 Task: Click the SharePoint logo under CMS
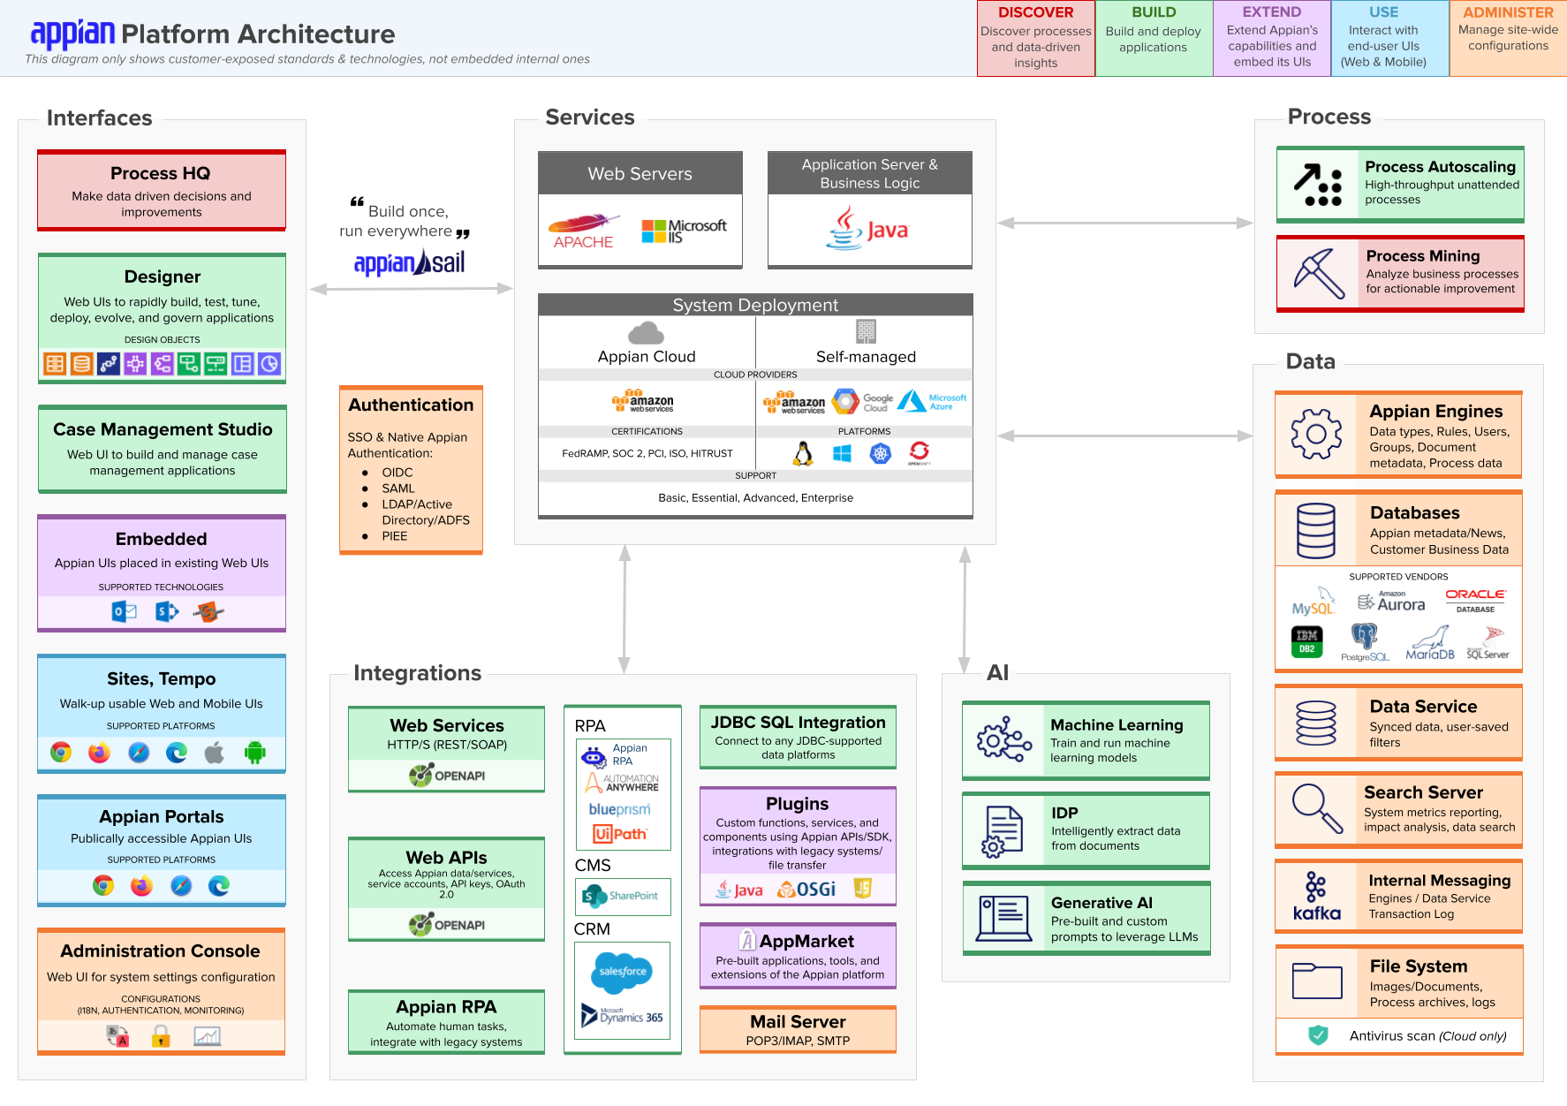(x=620, y=896)
